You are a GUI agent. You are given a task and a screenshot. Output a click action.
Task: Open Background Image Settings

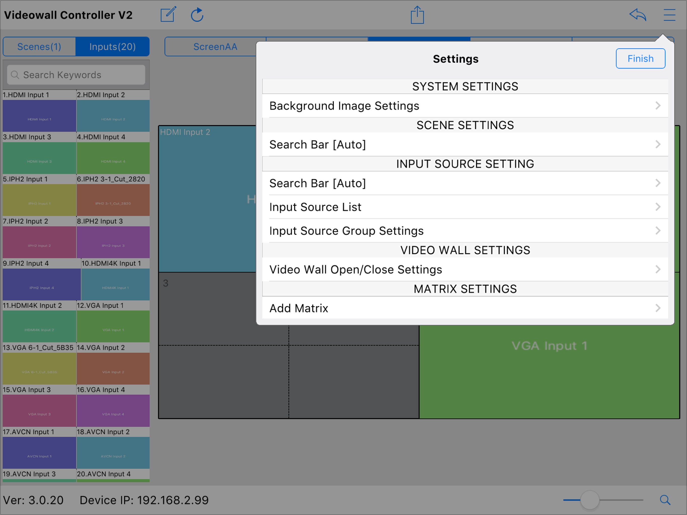click(x=465, y=106)
